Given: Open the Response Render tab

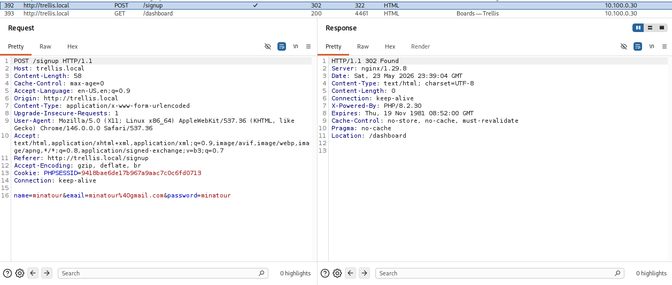Looking at the screenshot, I should [421, 46].
